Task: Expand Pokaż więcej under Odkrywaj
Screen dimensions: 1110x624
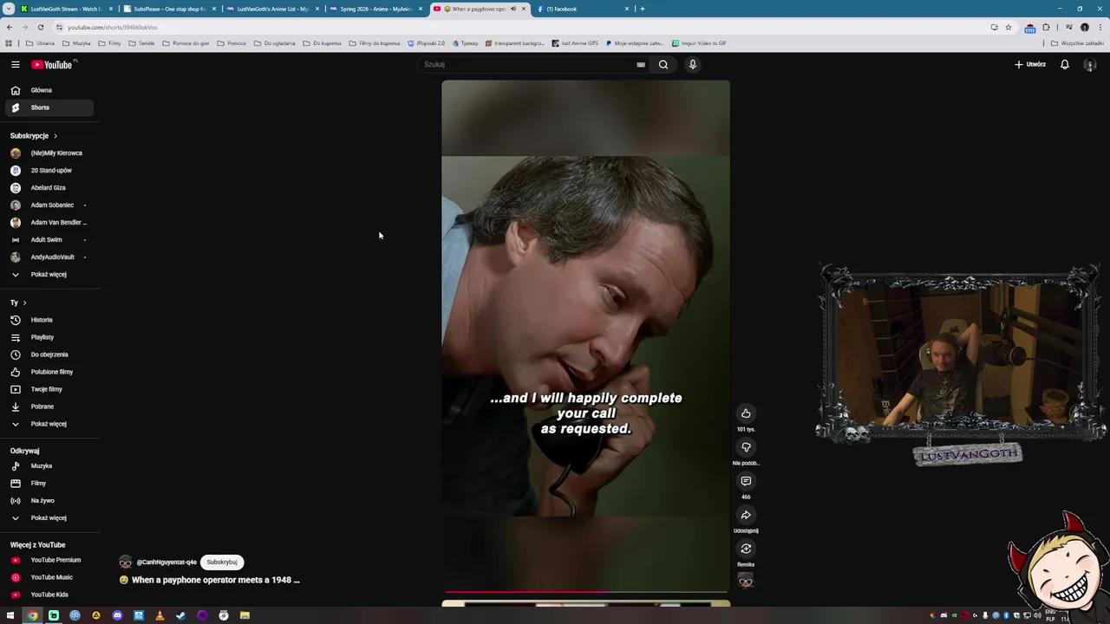Action: (x=48, y=518)
